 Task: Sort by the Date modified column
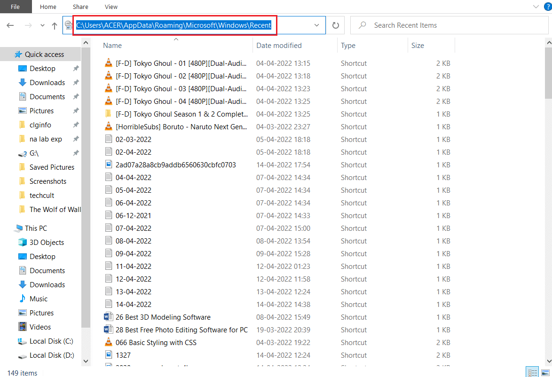coord(279,46)
